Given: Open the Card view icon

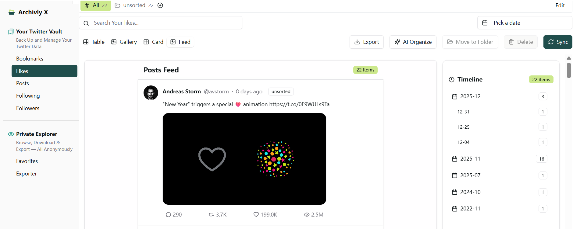Looking at the screenshot, I should (x=146, y=42).
